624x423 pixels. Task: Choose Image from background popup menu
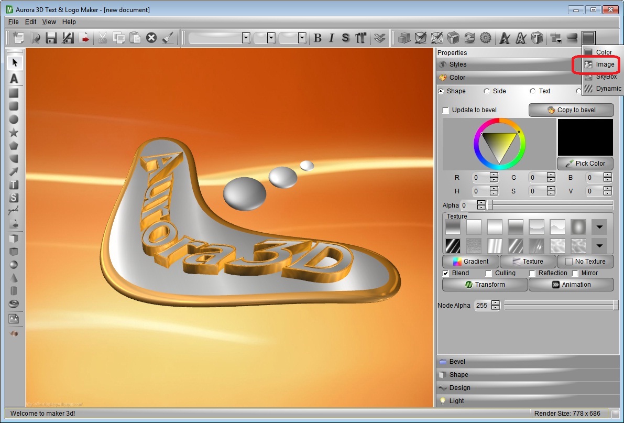pyautogui.click(x=603, y=64)
